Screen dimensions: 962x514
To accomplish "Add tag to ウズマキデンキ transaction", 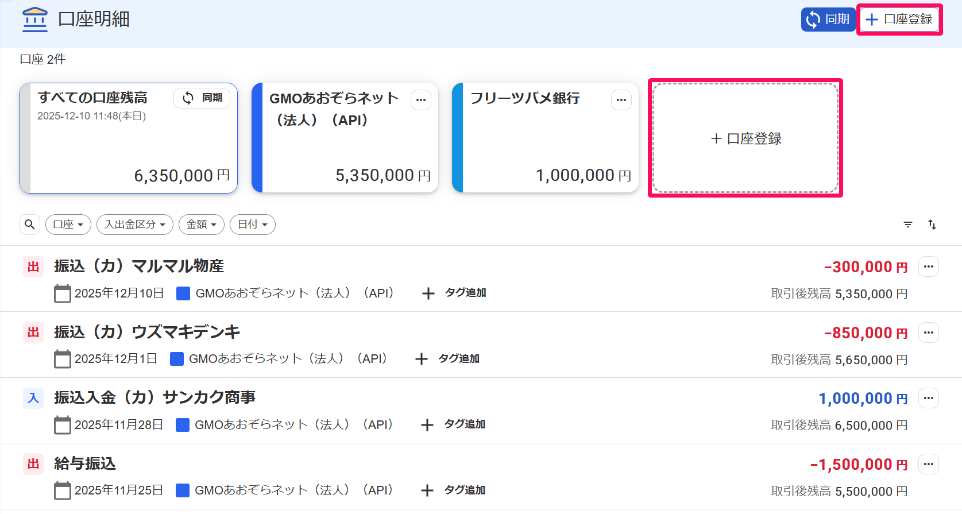I will click(447, 359).
